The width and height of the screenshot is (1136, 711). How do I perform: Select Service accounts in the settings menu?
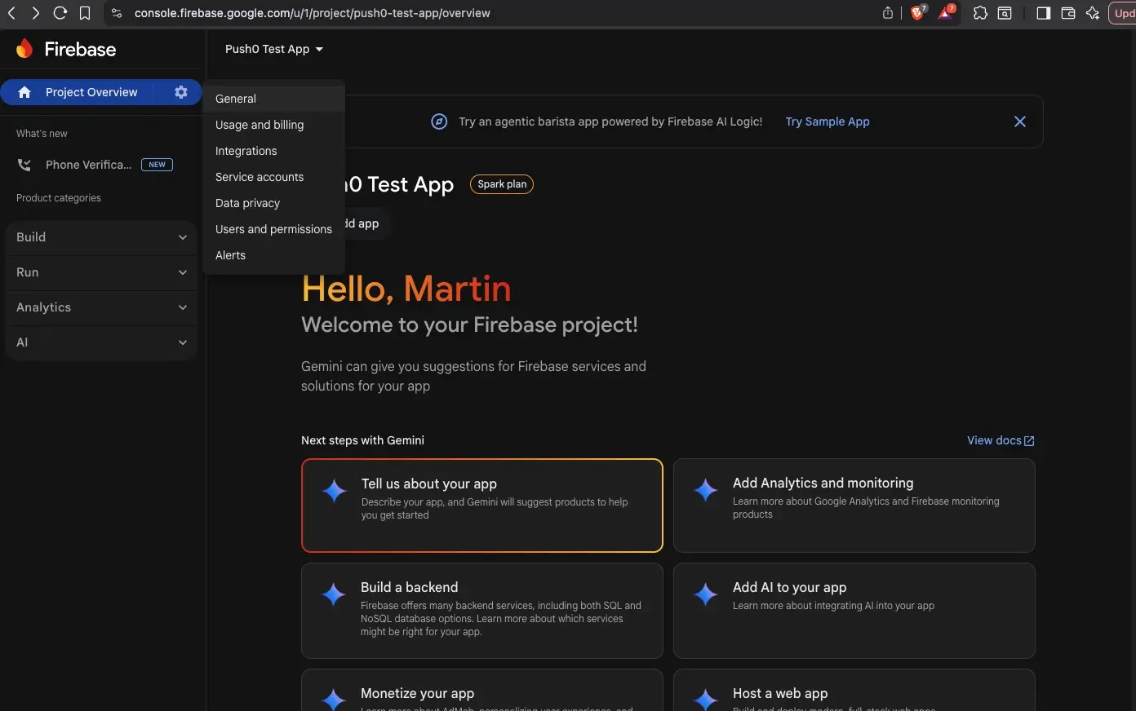259,177
